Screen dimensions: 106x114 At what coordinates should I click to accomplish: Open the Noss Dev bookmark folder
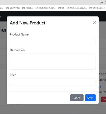coord(28,8)
